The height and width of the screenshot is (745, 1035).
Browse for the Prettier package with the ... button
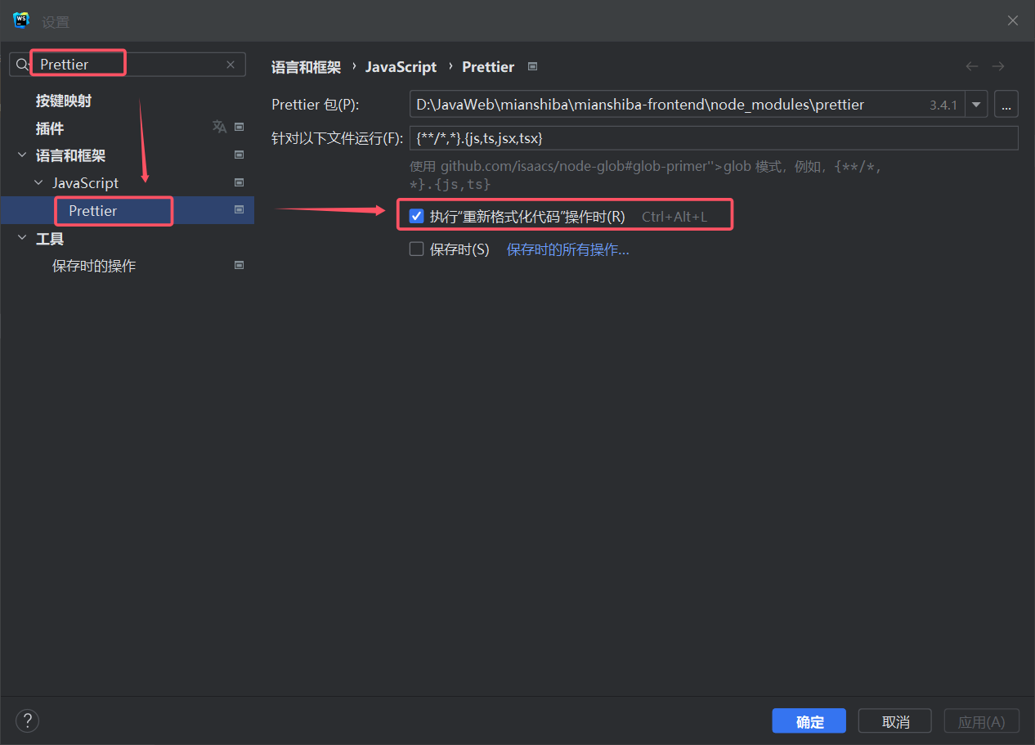pyautogui.click(x=1006, y=105)
